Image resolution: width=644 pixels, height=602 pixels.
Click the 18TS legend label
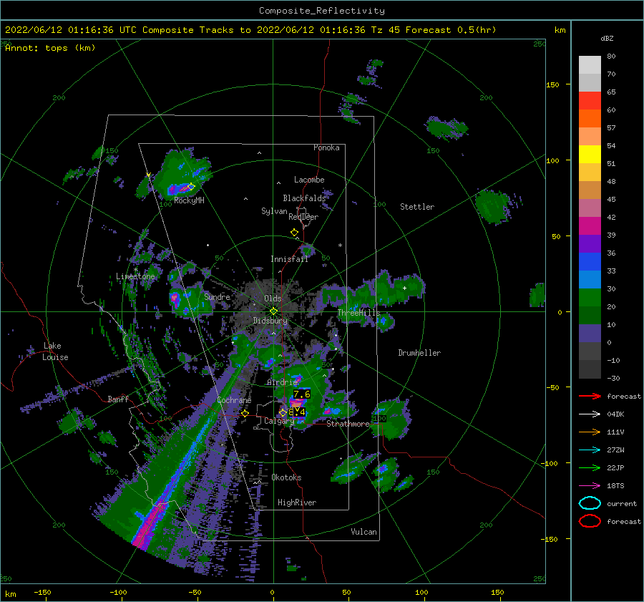[x=615, y=486]
